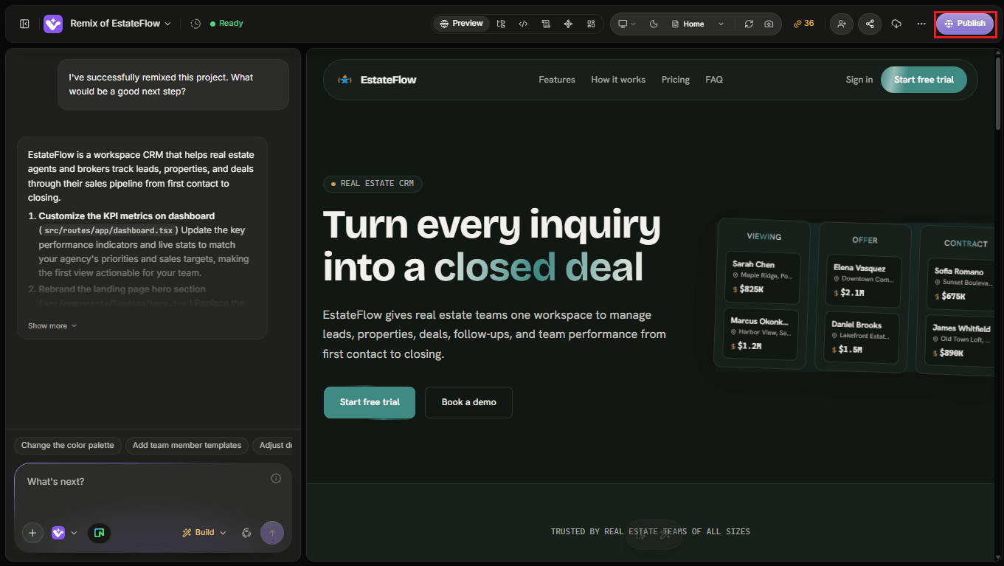The height and width of the screenshot is (566, 1004).
Task: Click the VIEWING column header
Action: pos(764,237)
